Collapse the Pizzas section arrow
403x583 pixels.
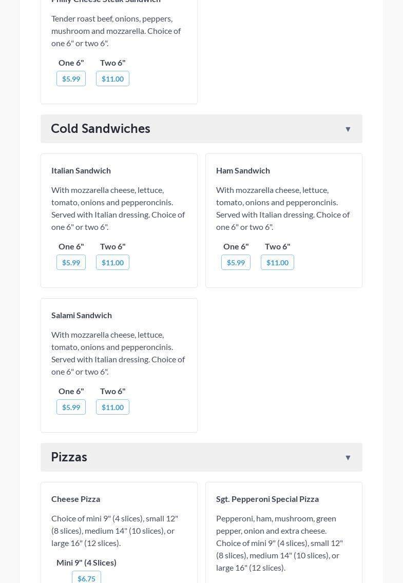coord(348,458)
